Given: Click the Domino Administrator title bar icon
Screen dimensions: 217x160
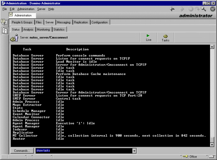Looking at the screenshot, I should coord(4,3).
